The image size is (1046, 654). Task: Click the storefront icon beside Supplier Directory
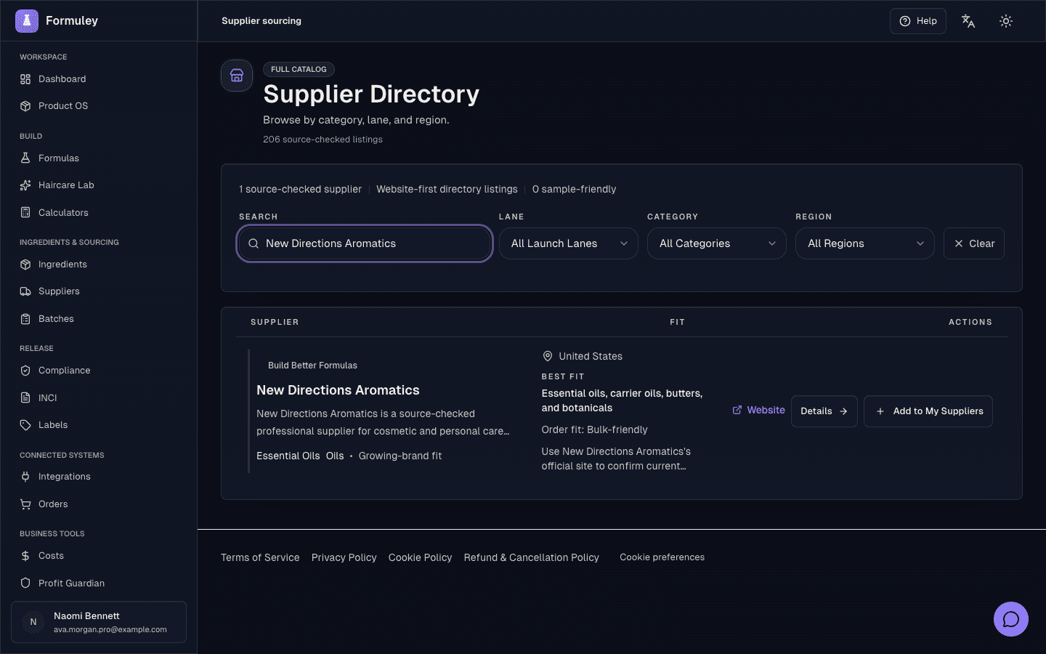237,76
